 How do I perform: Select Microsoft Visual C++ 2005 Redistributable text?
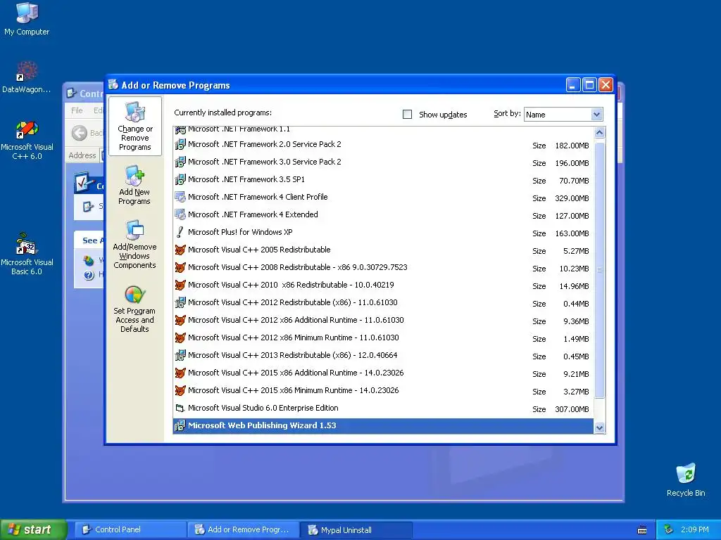(259, 250)
